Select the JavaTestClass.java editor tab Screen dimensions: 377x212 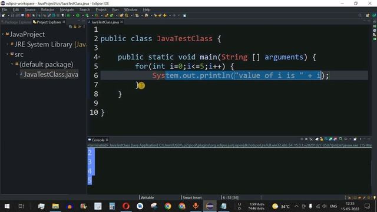(x=105, y=22)
